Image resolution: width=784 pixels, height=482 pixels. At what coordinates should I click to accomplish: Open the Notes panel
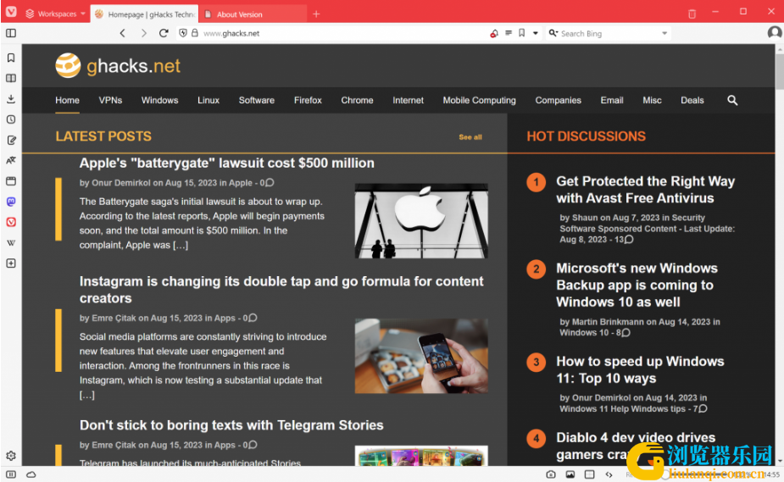click(11, 141)
